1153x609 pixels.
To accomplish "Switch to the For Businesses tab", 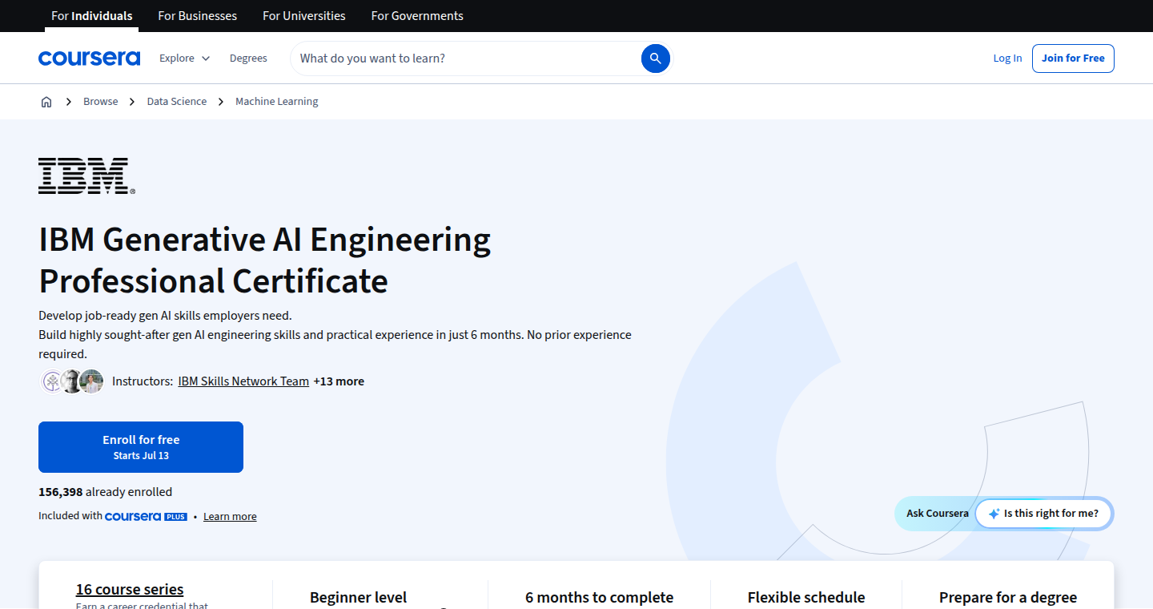I will [x=198, y=16].
